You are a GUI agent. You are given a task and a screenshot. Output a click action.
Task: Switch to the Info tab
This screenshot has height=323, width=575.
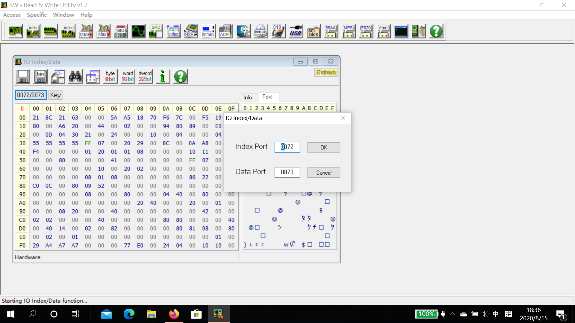[x=248, y=97]
